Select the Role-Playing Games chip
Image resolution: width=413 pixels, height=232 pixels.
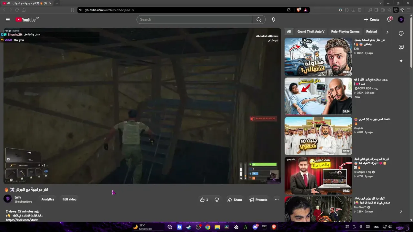pos(345,32)
